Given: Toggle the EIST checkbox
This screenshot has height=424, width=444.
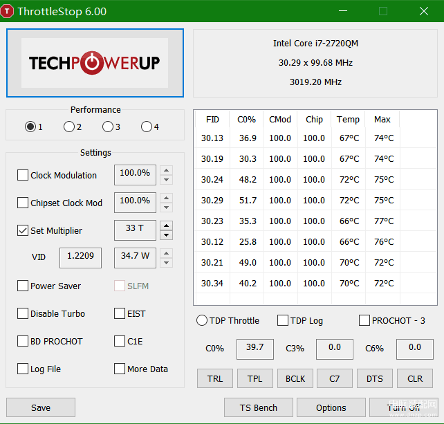Looking at the screenshot, I should (x=120, y=313).
